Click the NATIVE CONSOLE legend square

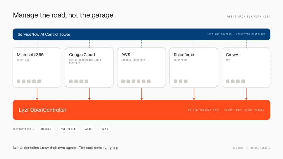(x=248, y=148)
